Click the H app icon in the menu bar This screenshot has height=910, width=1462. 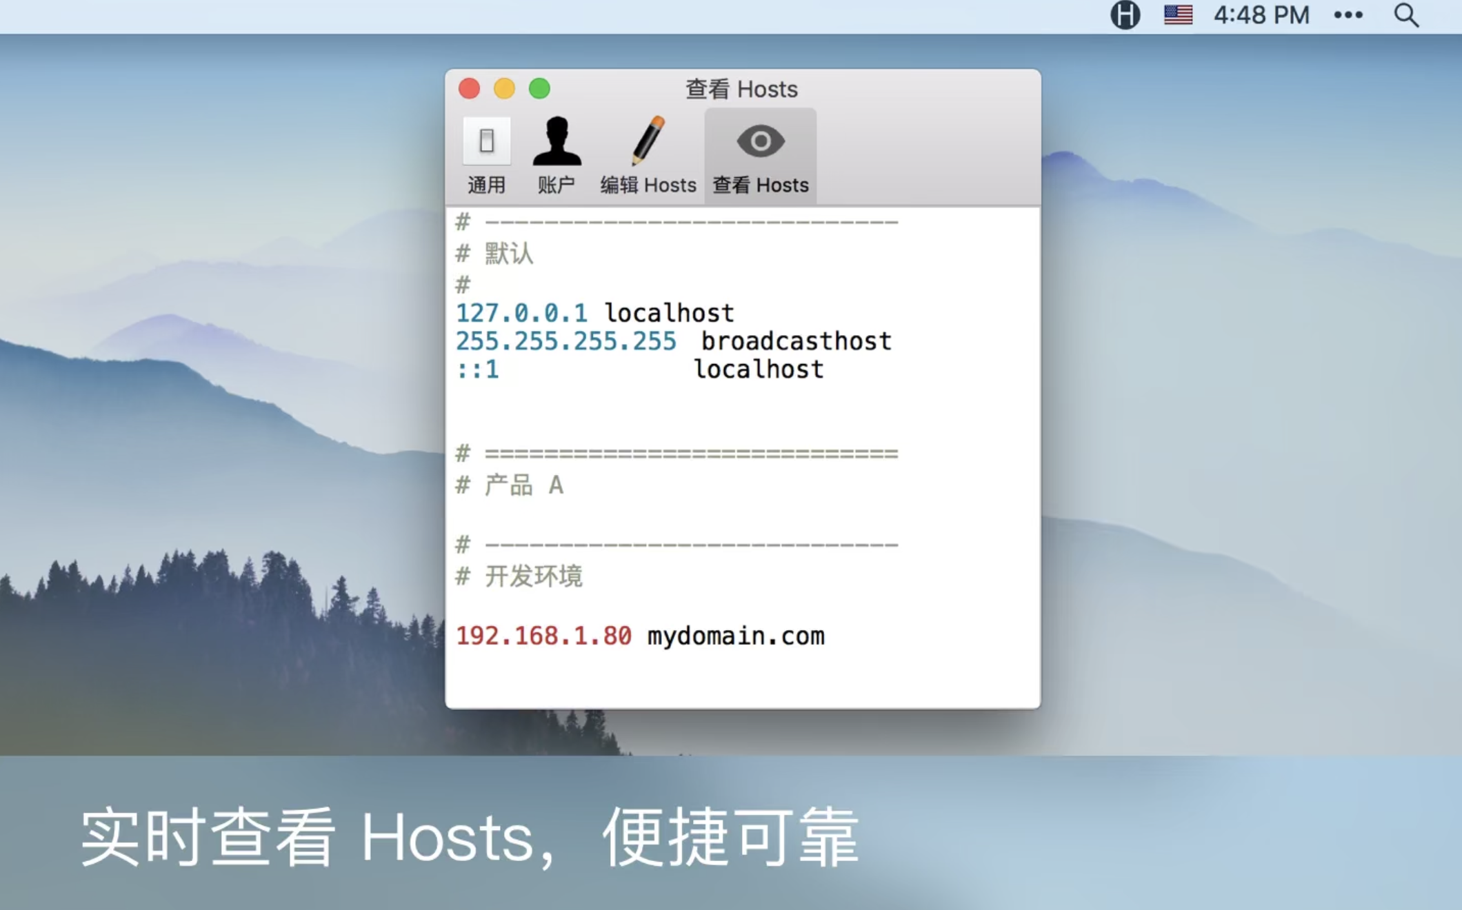1125,14
